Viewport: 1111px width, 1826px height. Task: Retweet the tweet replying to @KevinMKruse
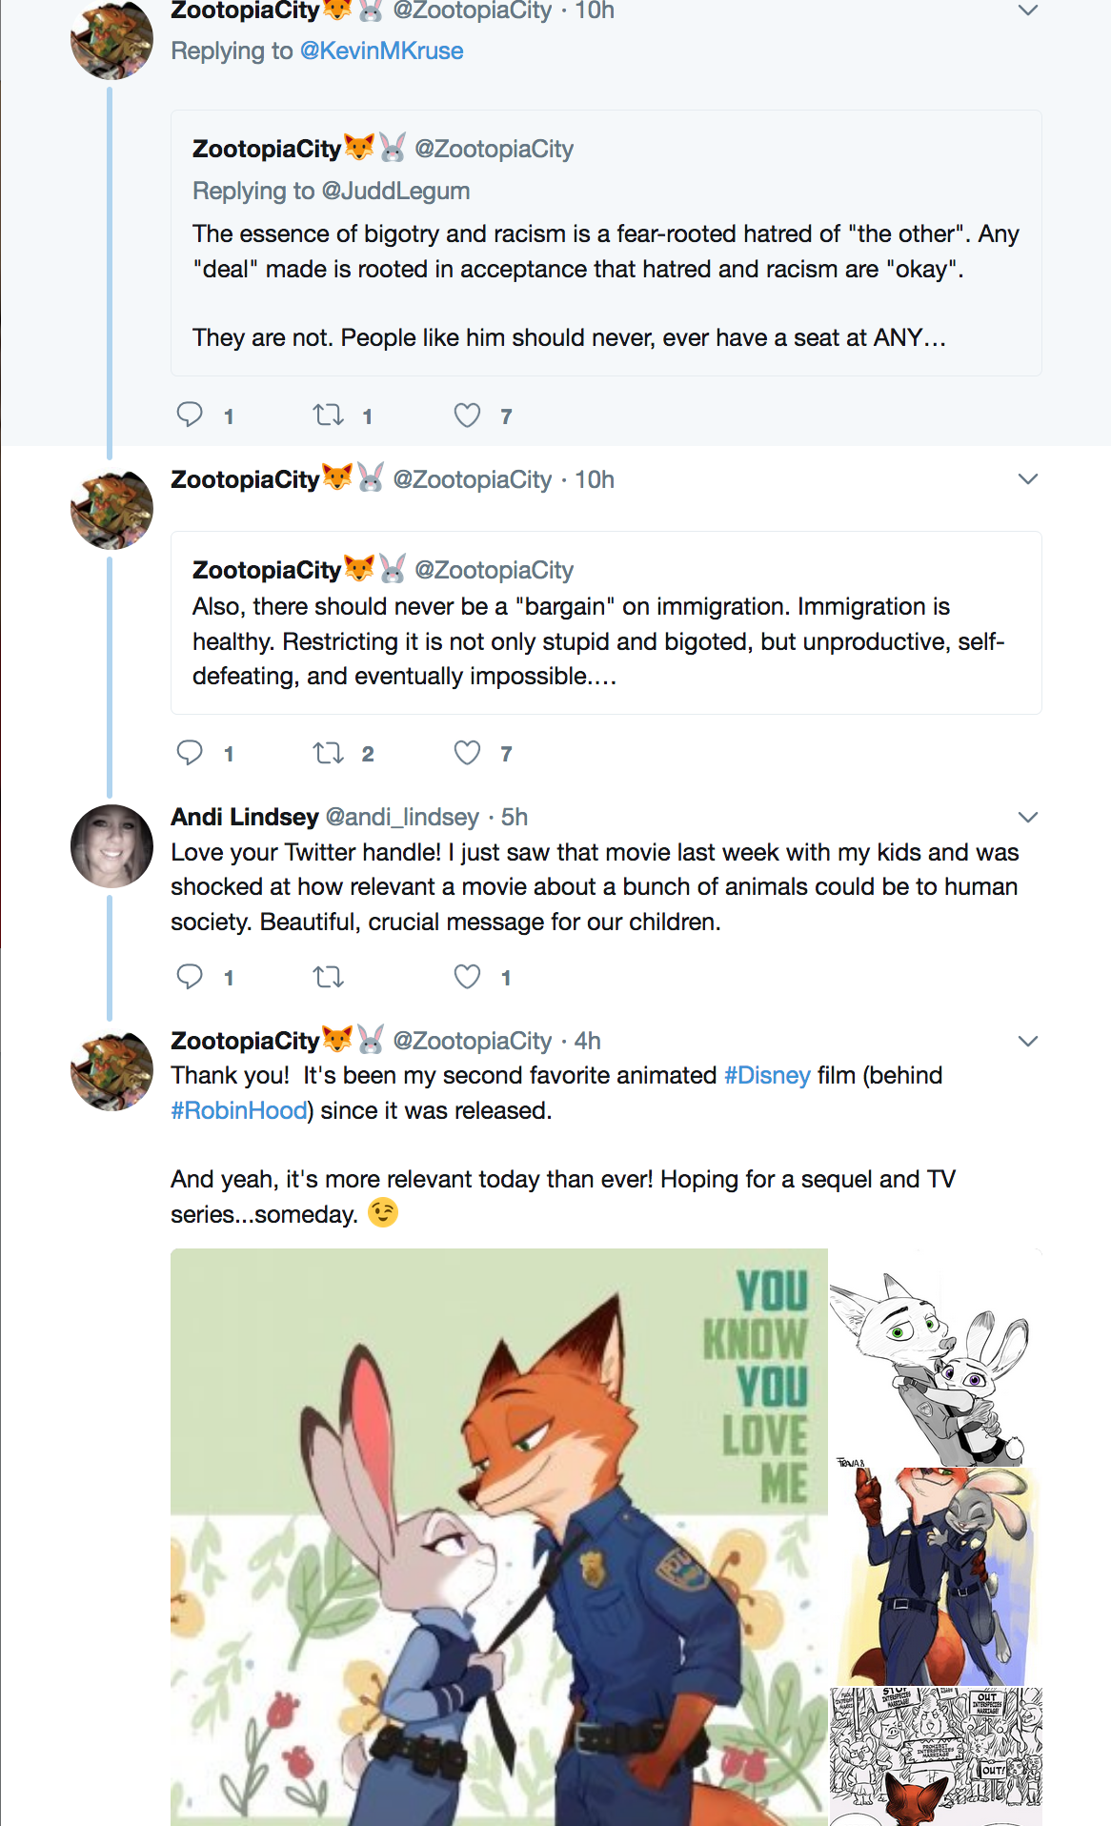pyautogui.click(x=329, y=416)
